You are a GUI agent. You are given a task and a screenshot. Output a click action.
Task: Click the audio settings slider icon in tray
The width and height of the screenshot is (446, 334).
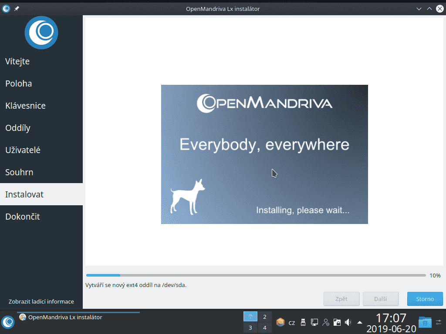coord(439,322)
